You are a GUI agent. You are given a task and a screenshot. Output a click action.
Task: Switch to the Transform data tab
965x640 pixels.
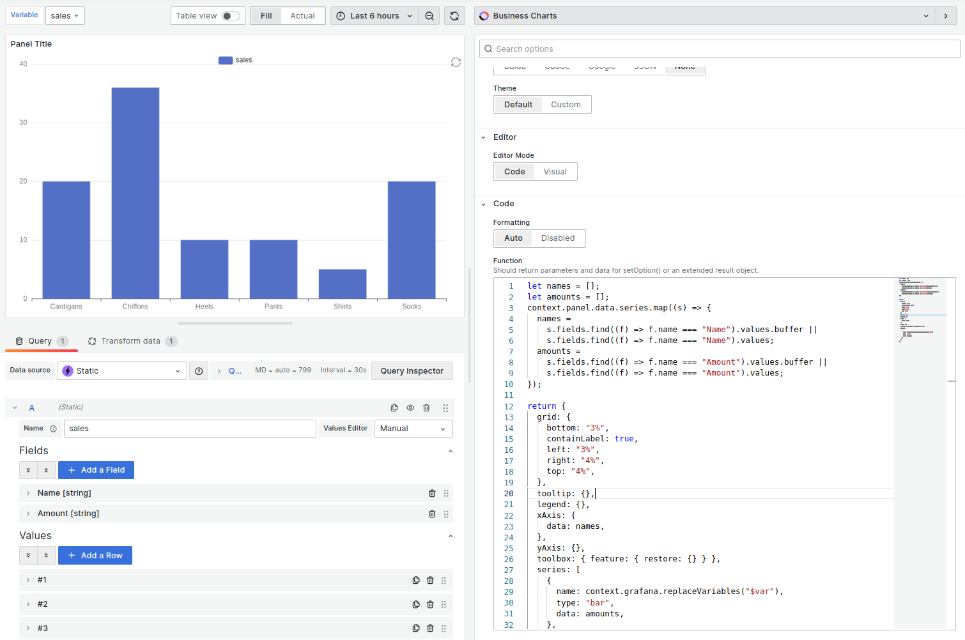coord(132,340)
